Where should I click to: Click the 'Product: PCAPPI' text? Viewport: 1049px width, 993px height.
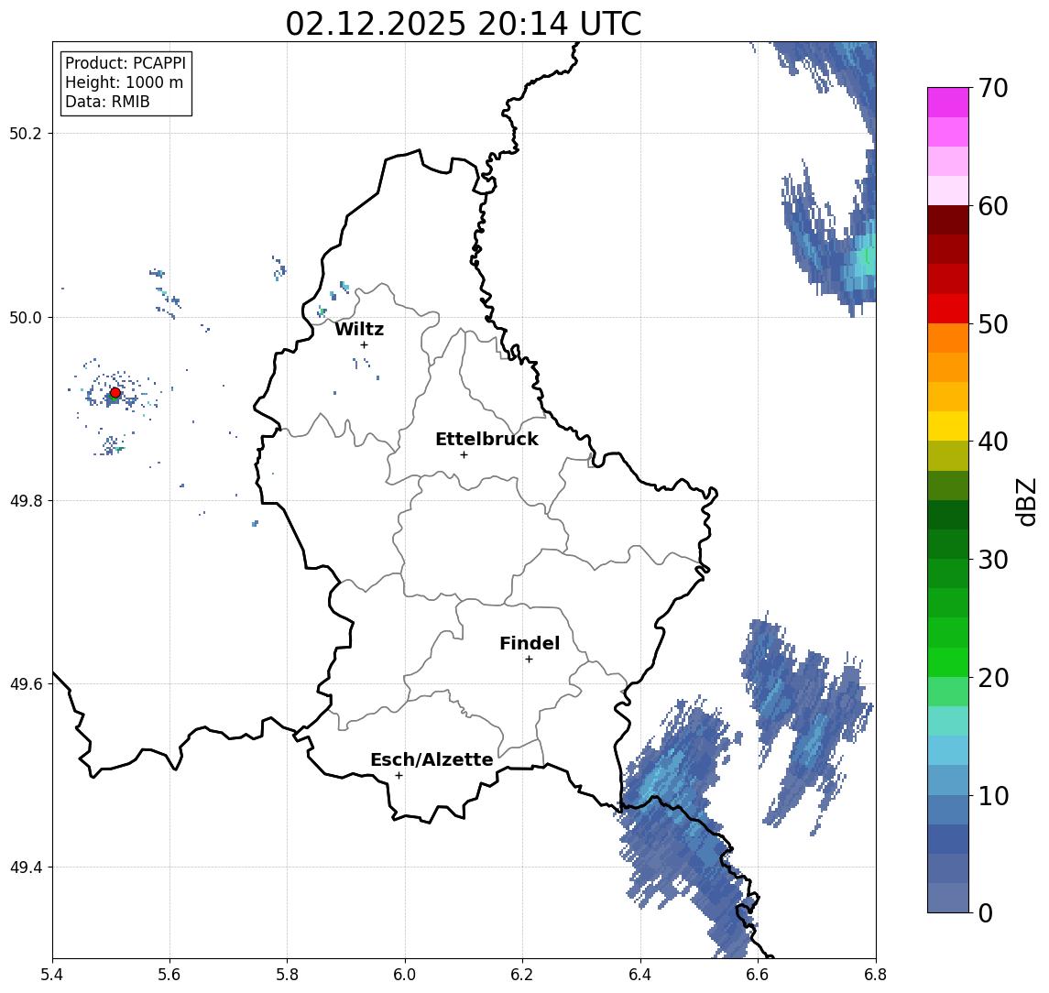[126, 63]
